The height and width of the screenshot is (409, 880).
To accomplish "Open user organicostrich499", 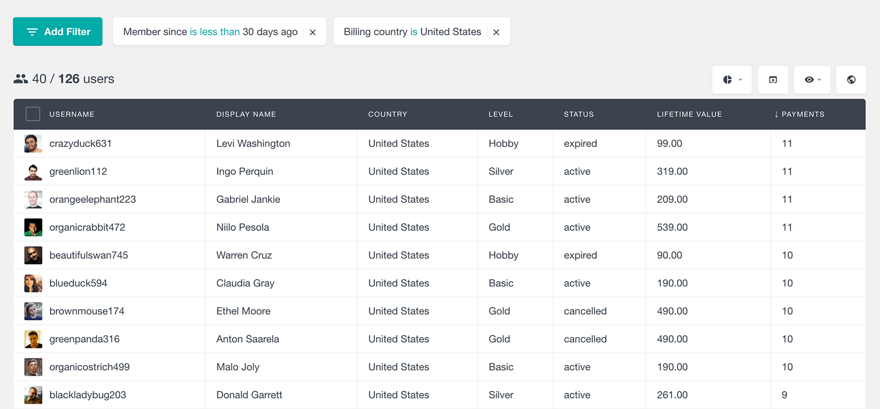I will pyautogui.click(x=90, y=367).
